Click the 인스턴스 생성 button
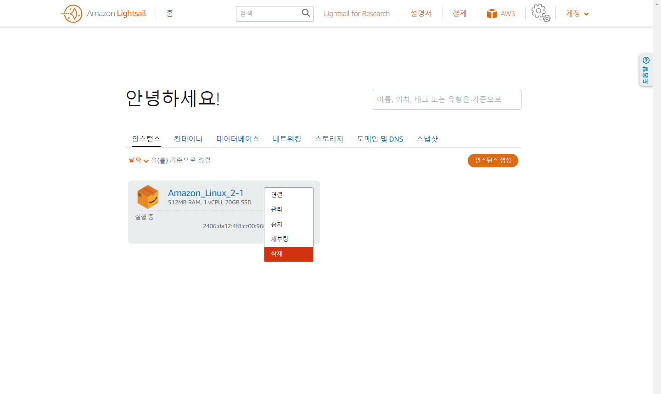661x394 pixels. point(493,160)
